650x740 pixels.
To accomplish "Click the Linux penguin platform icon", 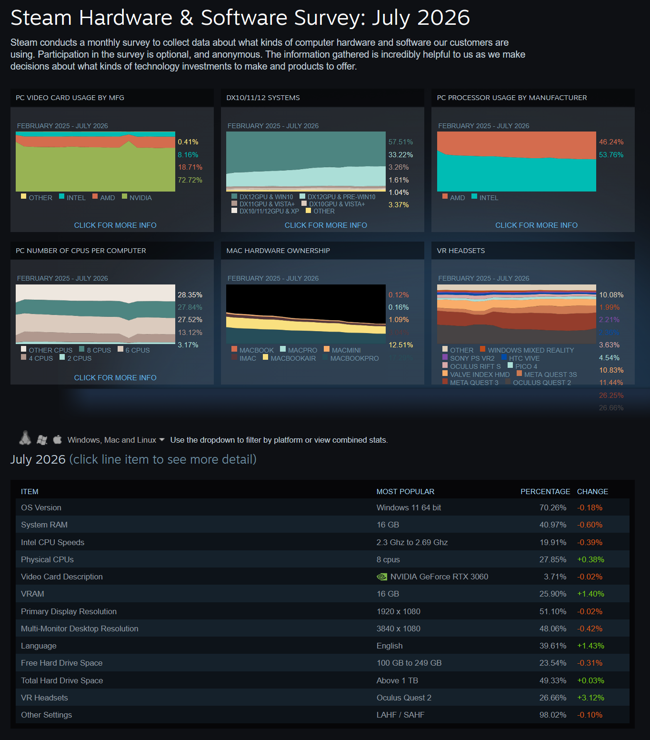I will pos(25,438).
